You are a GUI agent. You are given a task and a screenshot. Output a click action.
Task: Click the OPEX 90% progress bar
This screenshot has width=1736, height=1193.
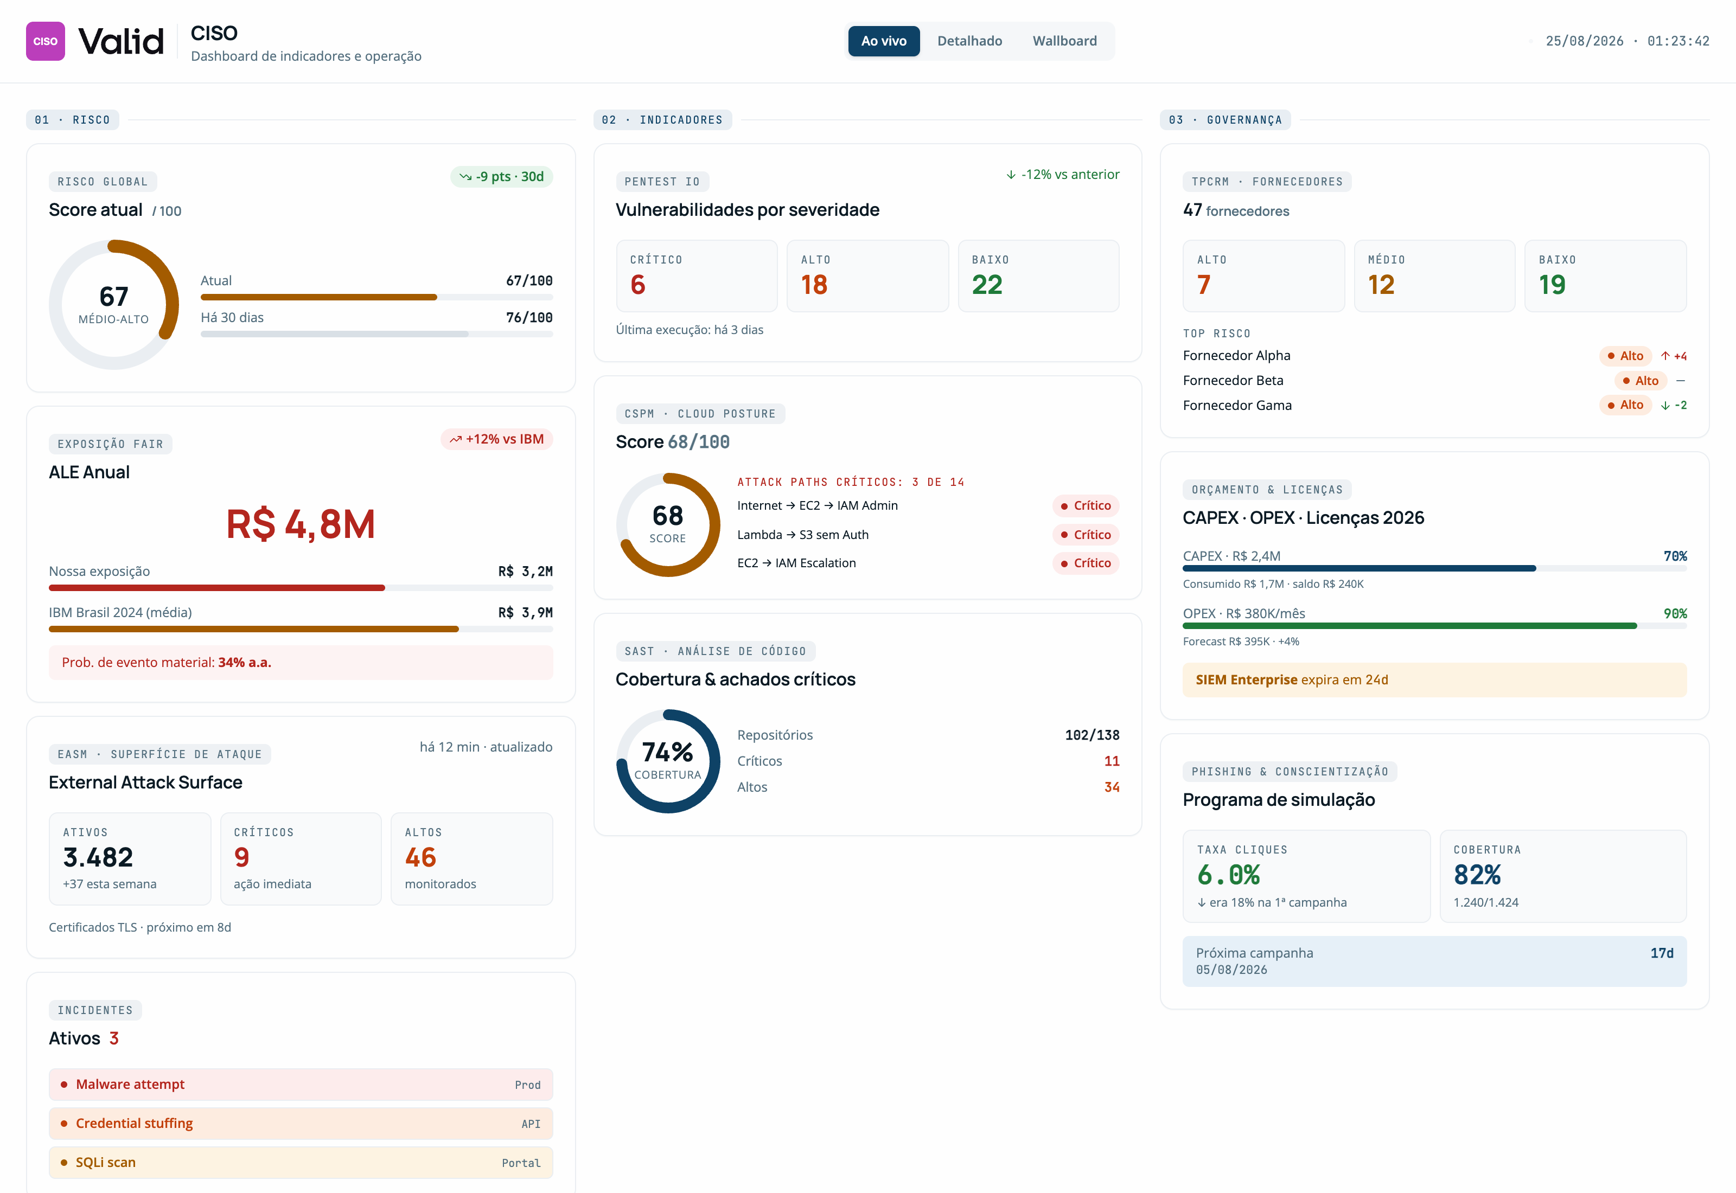click(1434, 626)
